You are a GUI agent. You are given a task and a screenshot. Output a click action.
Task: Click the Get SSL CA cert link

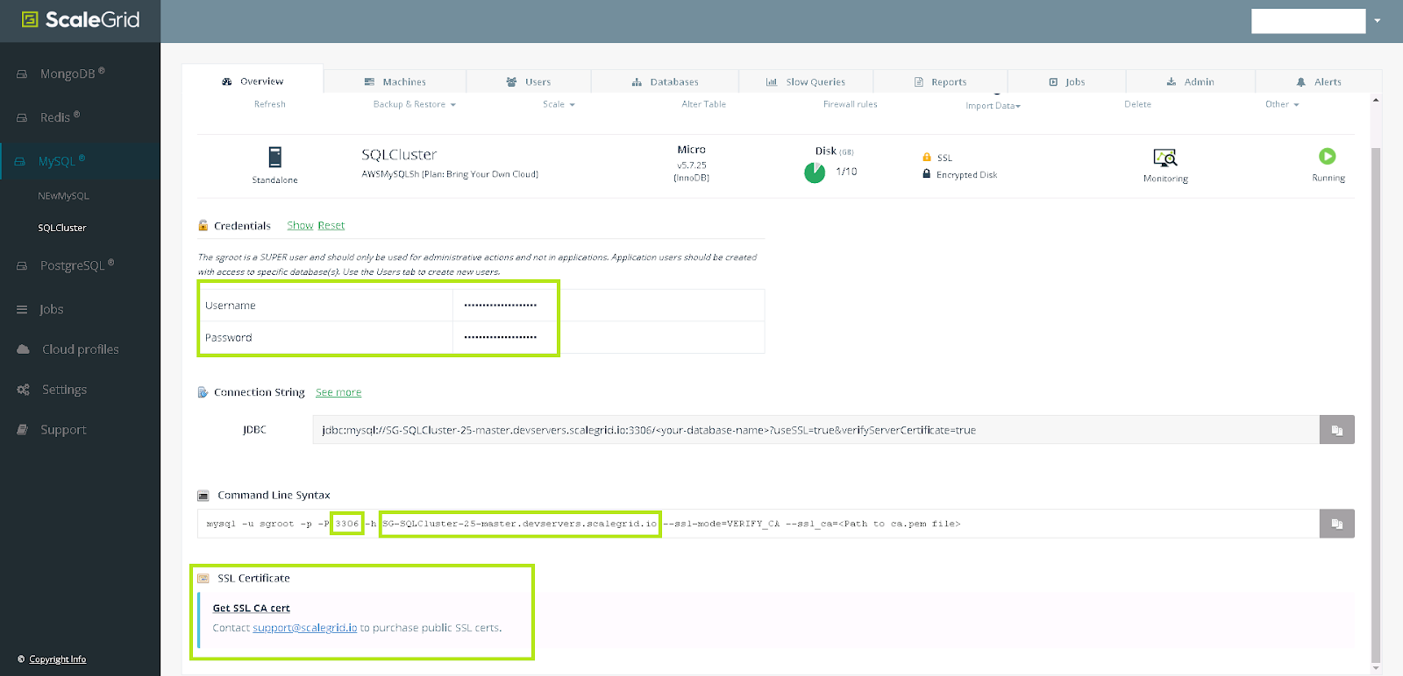(x=252, y=609)
